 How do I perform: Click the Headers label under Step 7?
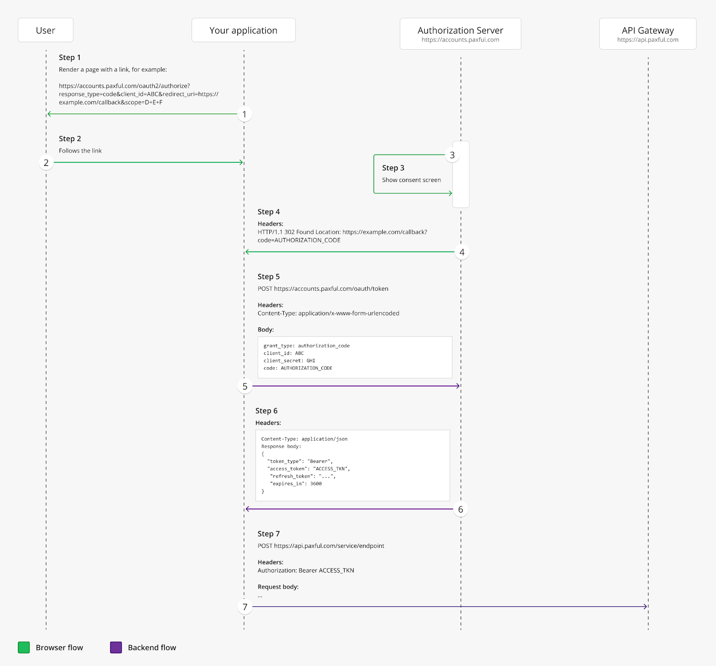pyautogui.click(x=270, y=562)
